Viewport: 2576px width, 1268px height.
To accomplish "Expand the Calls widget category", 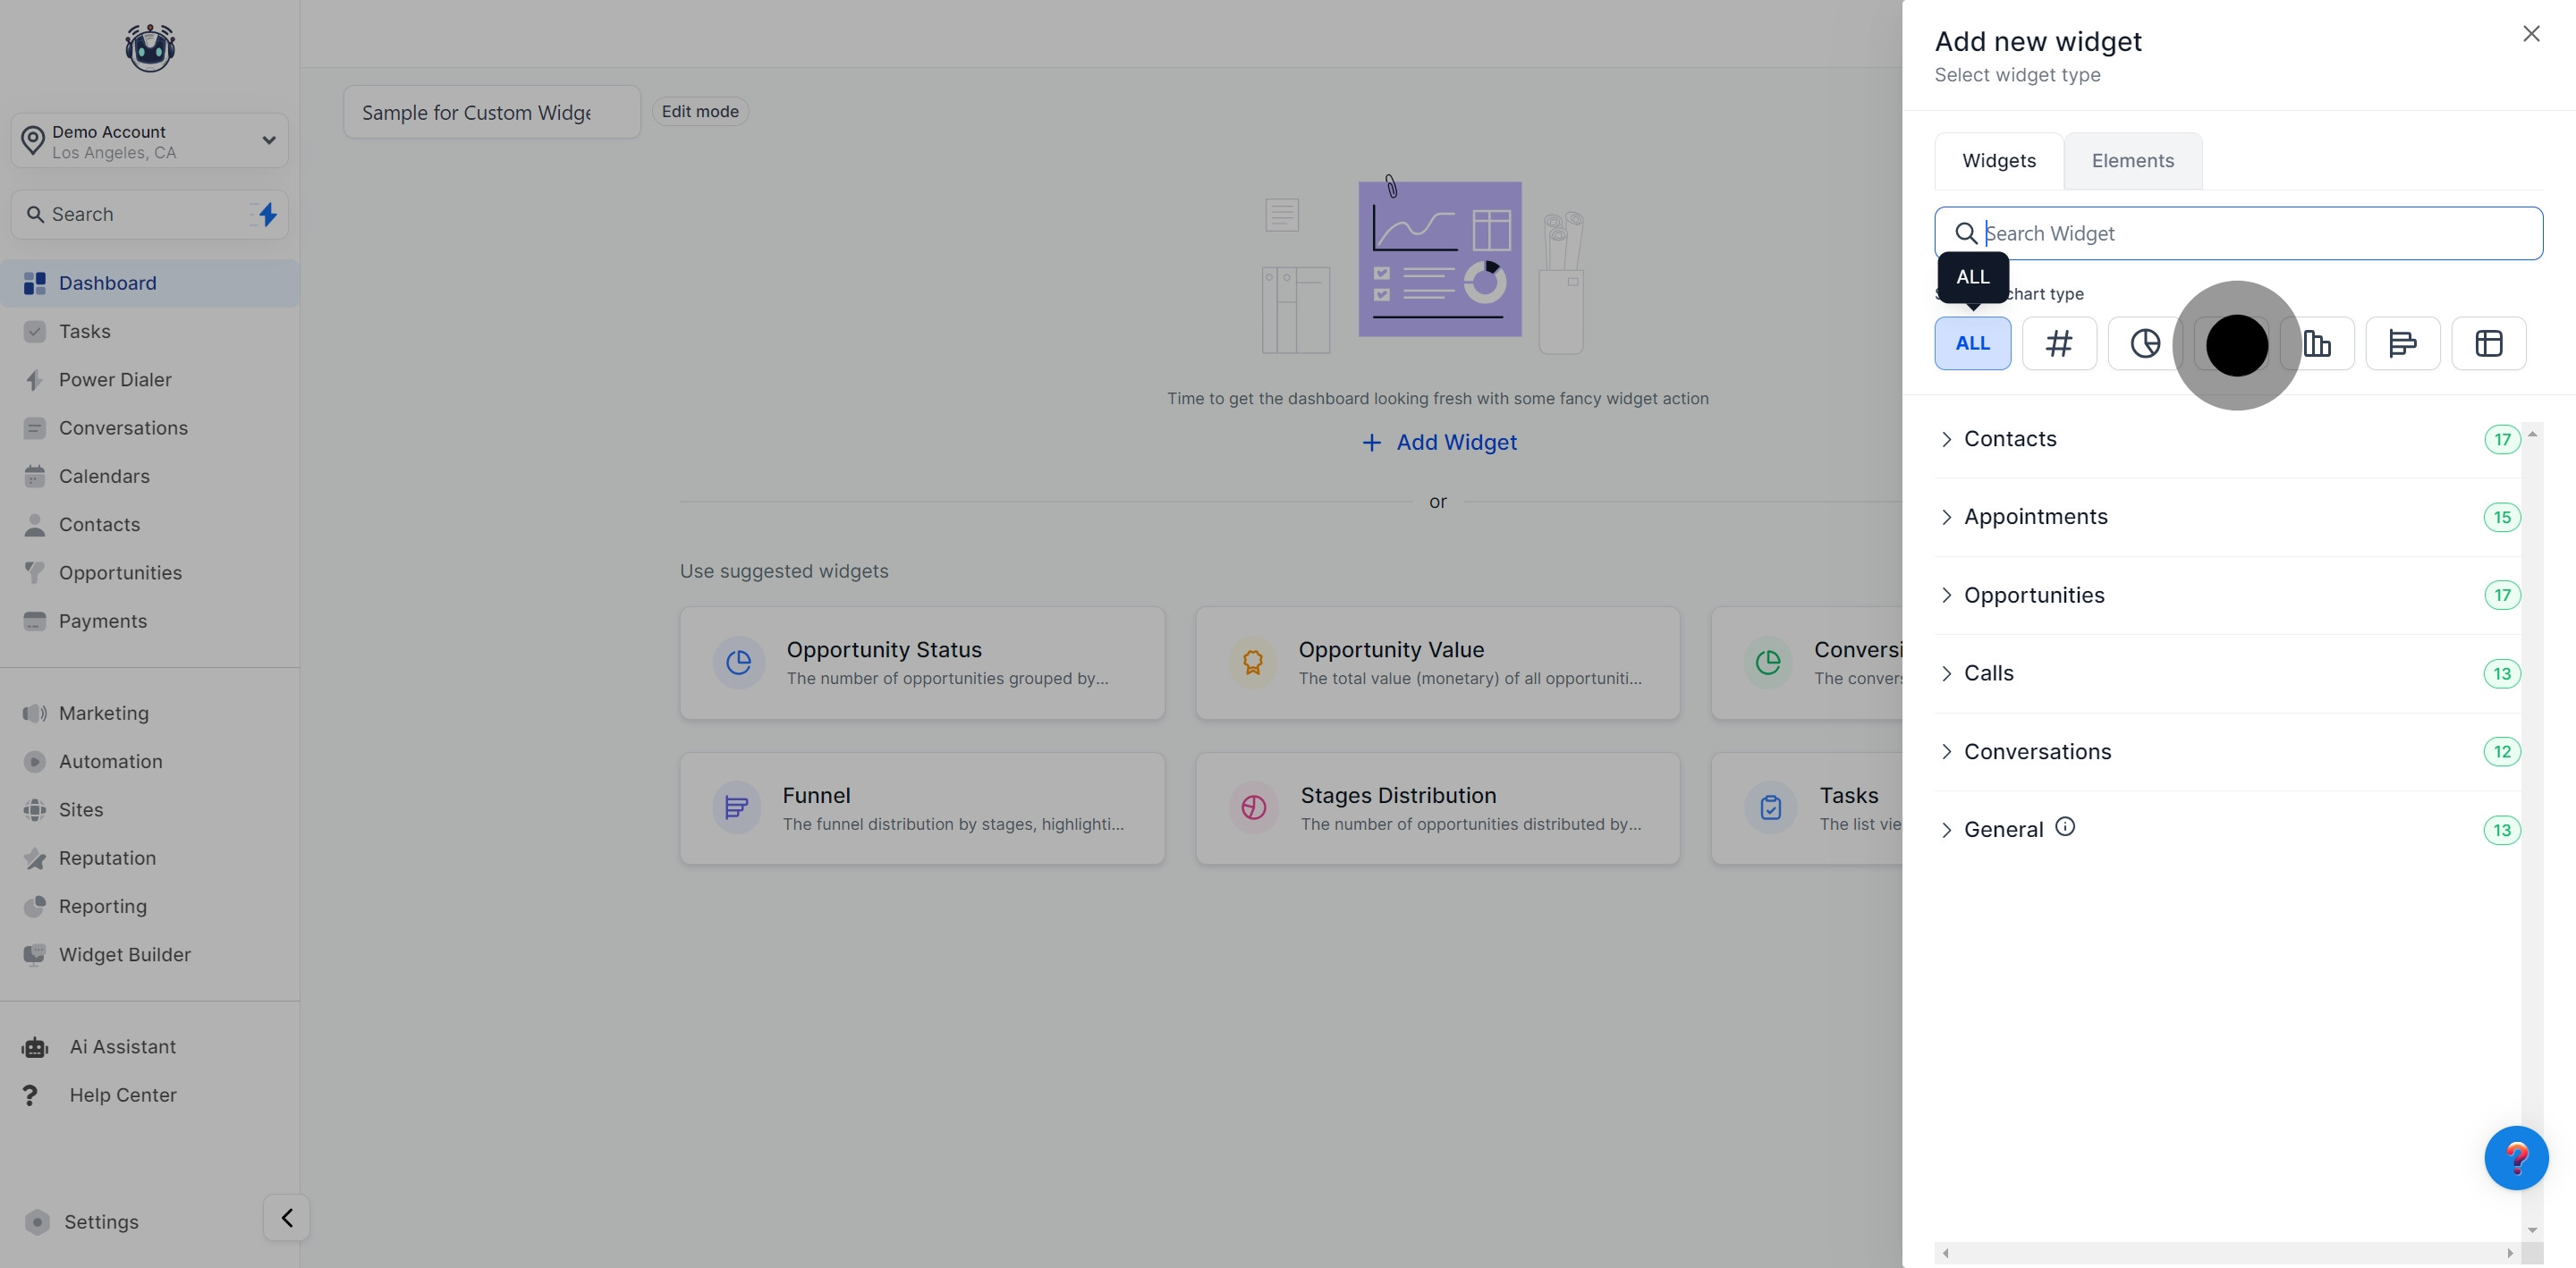I will tap(2227, 673).
